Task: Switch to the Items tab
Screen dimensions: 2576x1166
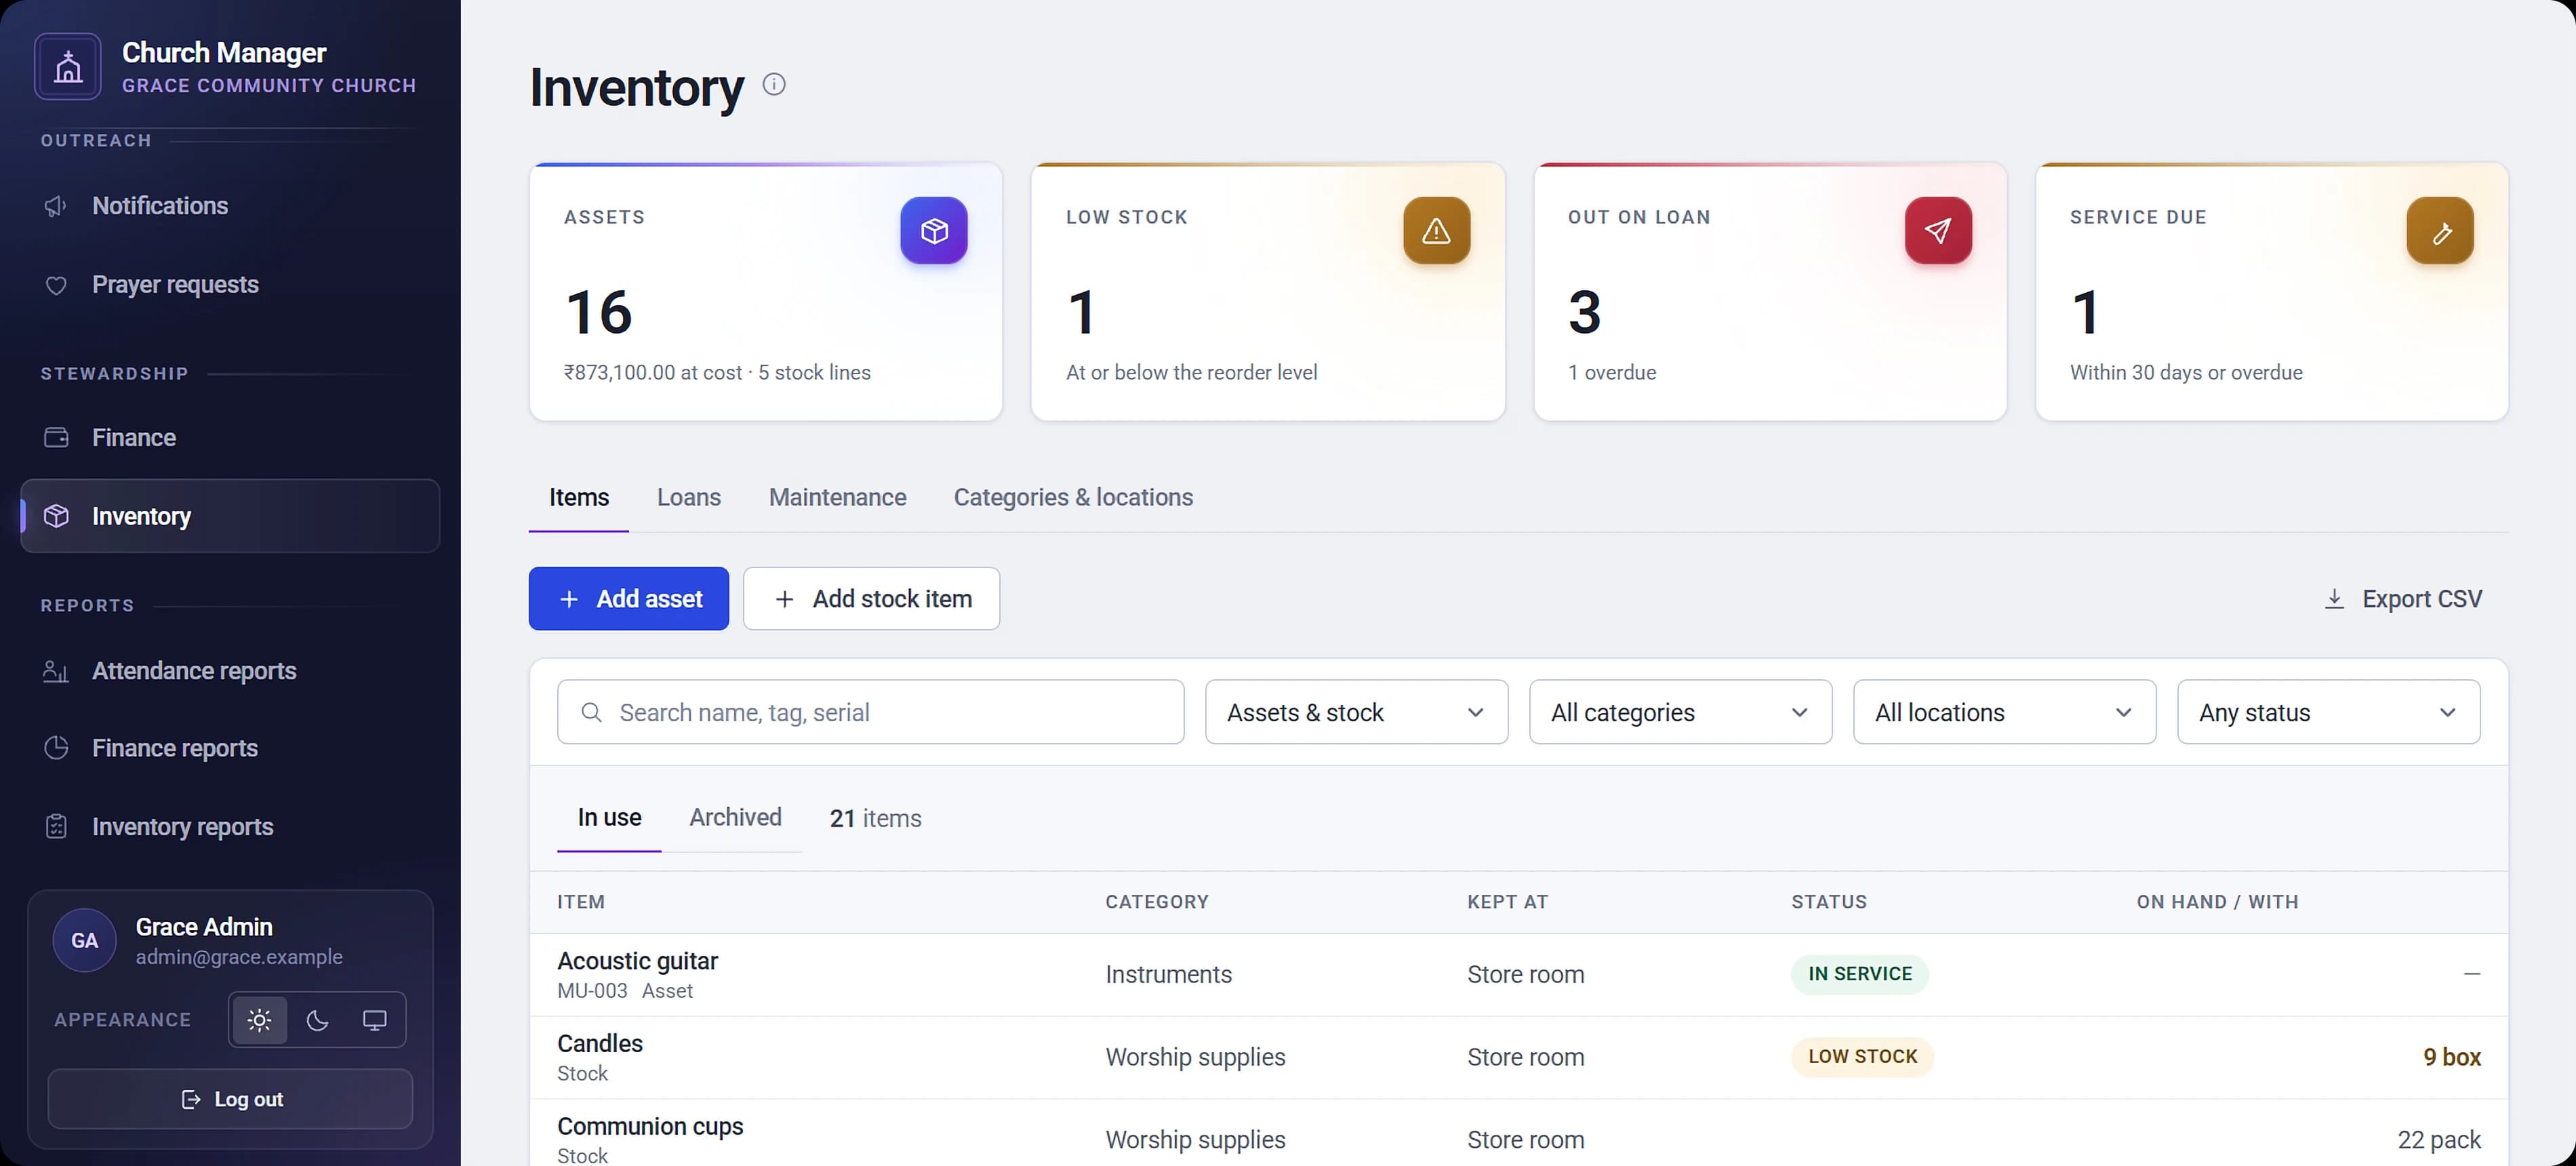Action: click(x=579, y=498)
